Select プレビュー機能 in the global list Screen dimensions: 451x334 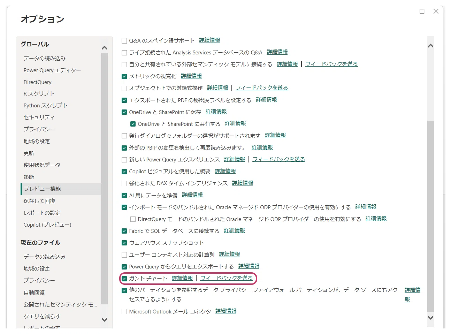(61, 189)
